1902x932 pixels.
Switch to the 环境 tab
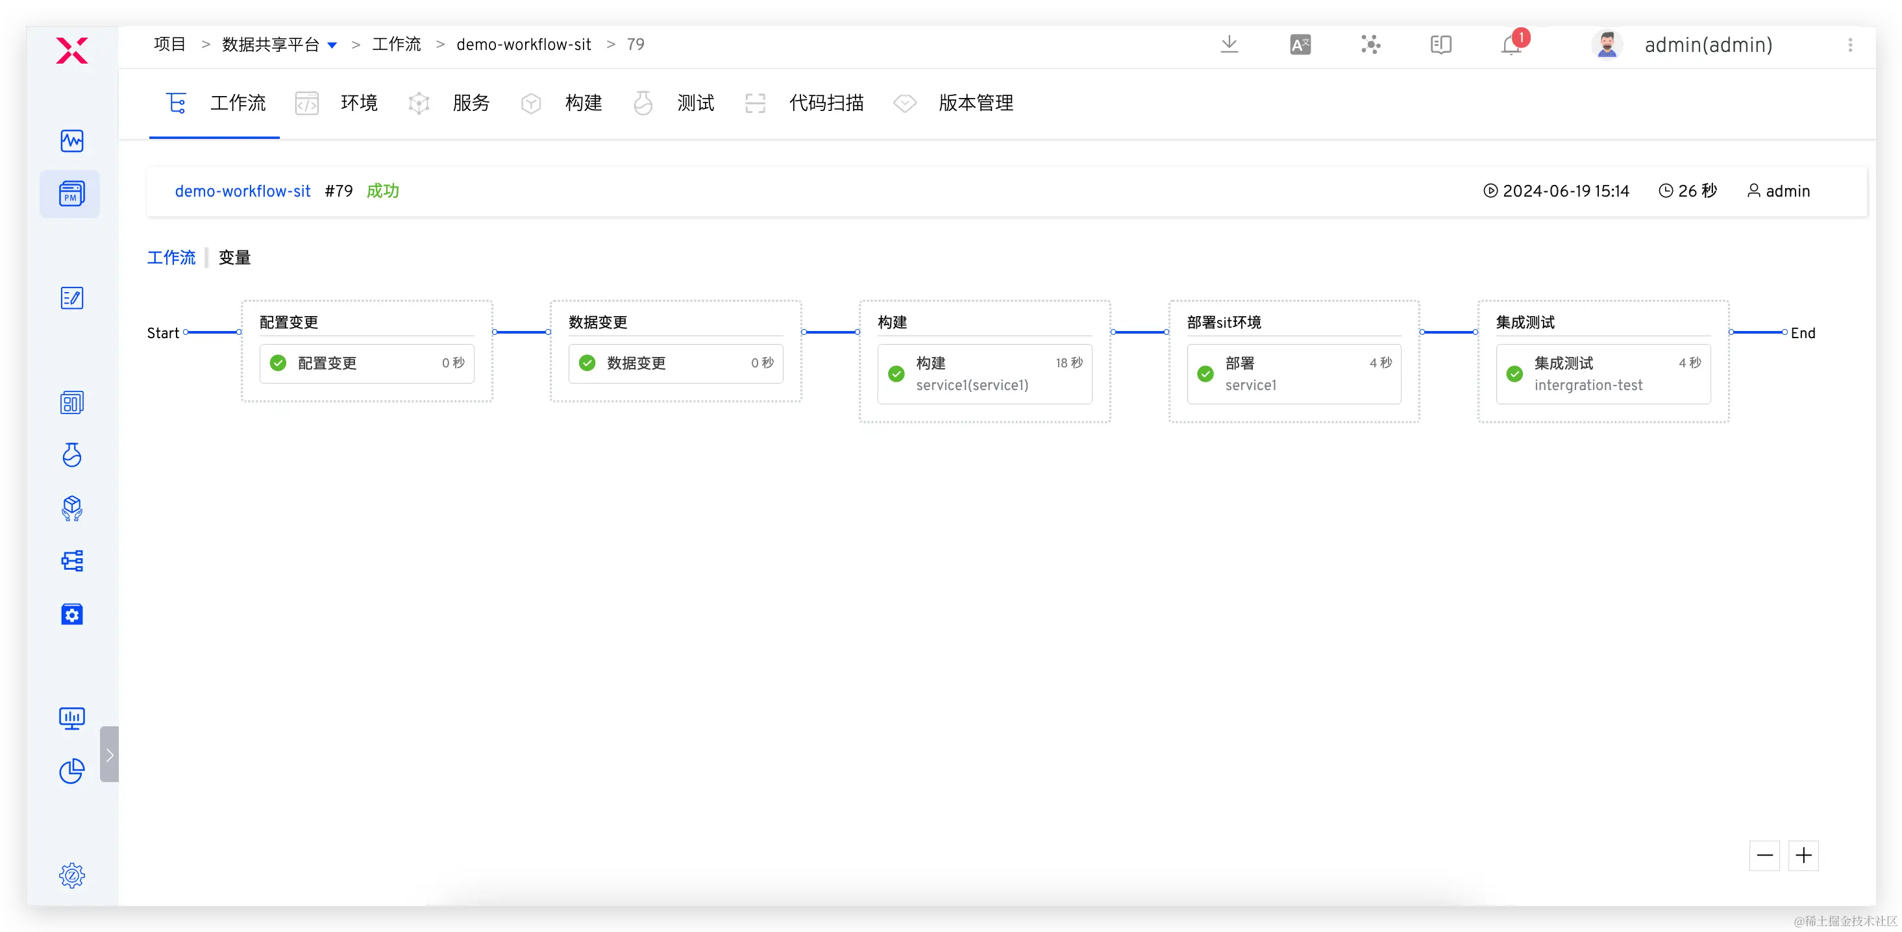[359, 103]
